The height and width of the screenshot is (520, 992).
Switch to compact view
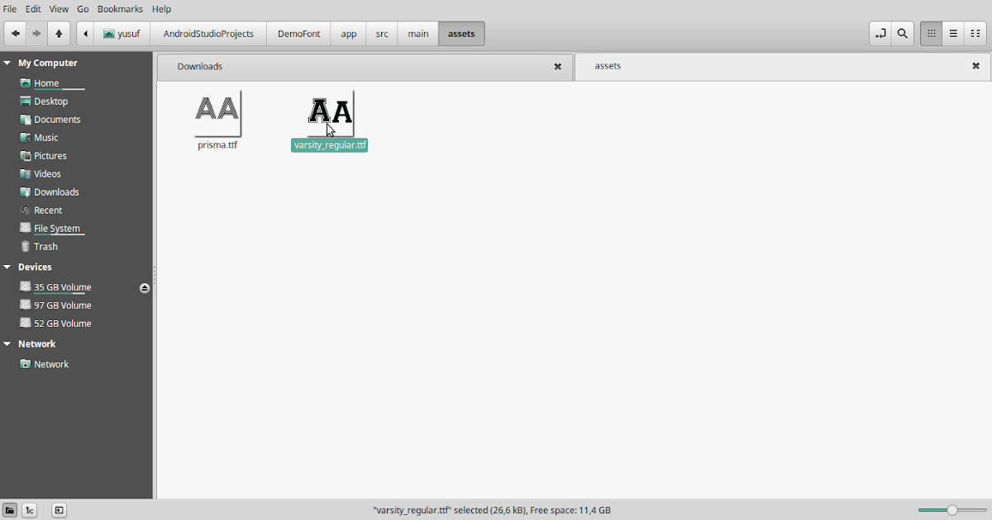click(975, 34)
